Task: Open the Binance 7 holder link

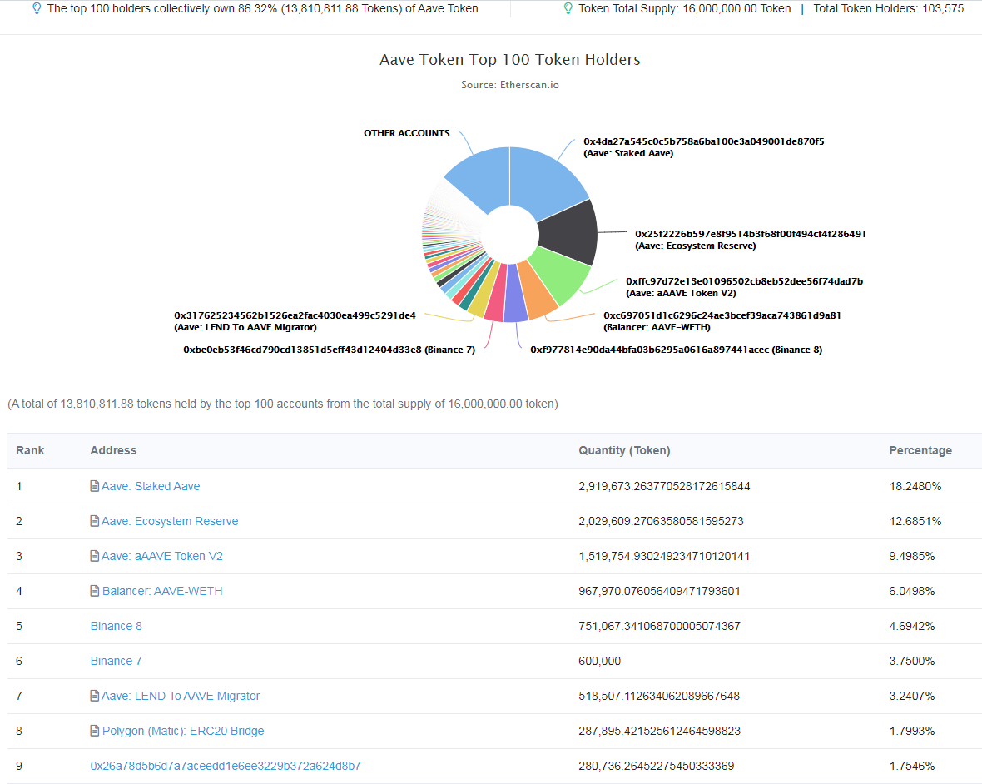Action: pos(116,662)
